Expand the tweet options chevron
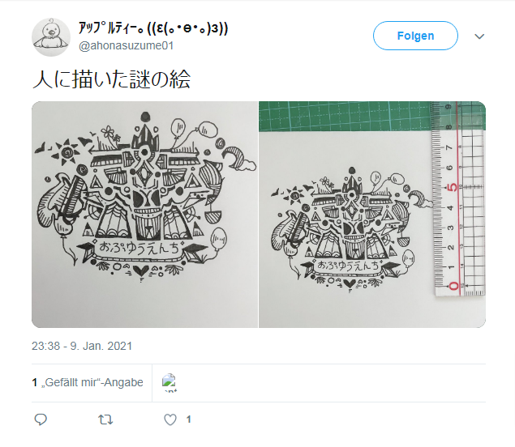The height and width of the screenshot is (447, 515). tap(479, 36)
